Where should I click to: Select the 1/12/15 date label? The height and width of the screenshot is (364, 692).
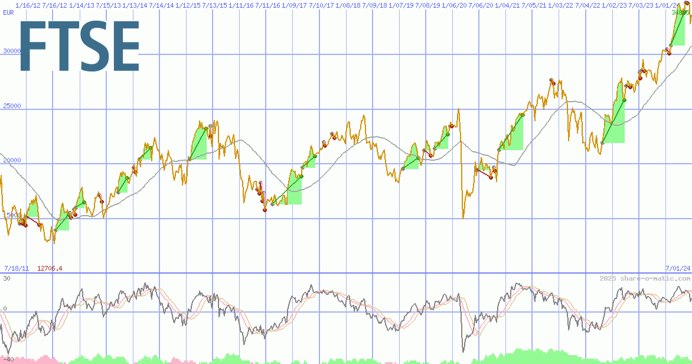tap(188, 5)
